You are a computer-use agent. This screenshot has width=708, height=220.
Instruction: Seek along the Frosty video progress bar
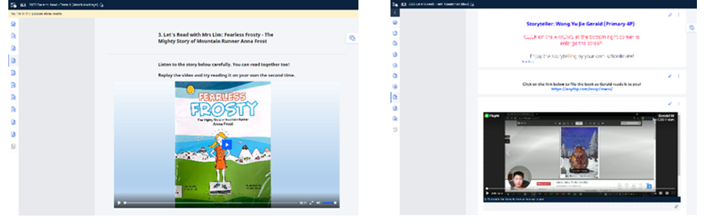[211, 203]
